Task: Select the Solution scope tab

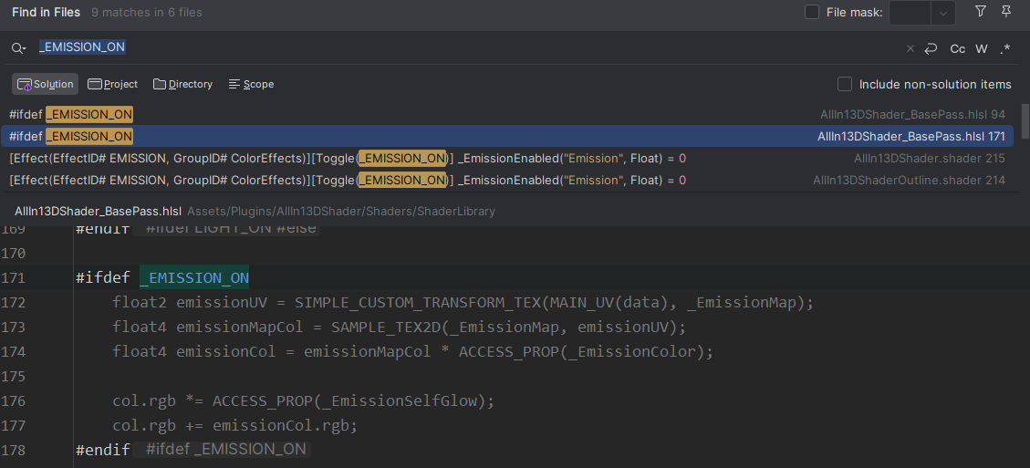Action: pos(45,84)
